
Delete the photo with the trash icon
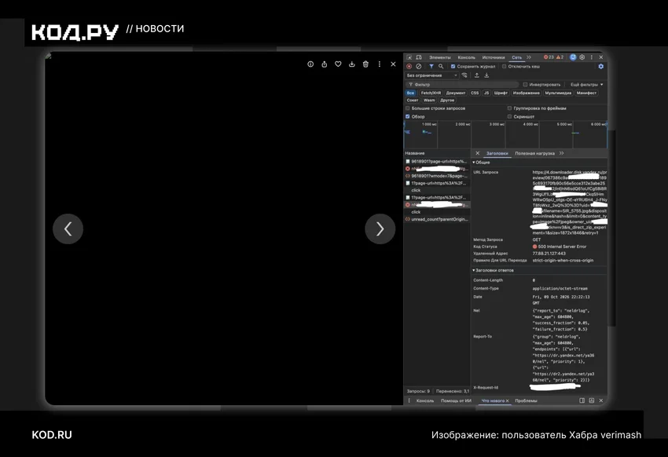tap(365, 64)
